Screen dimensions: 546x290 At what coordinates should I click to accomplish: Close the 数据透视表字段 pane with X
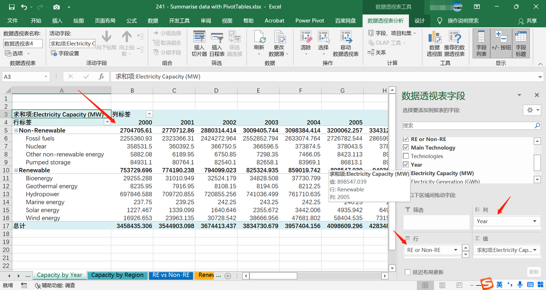537,95
